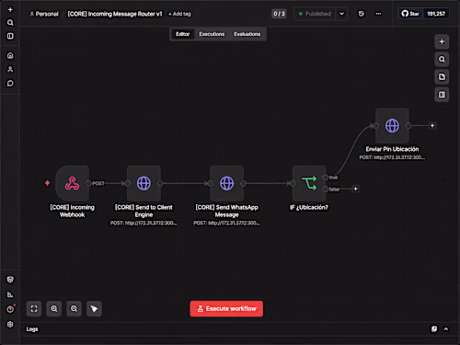460x345 pixels.
Task: Switch to the Editor tab
Action: (x=183, y=34)
